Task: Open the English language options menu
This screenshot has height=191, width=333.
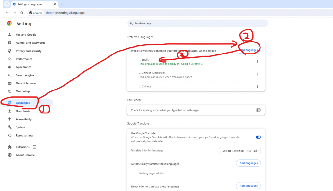Action: (x=258, y=62)
